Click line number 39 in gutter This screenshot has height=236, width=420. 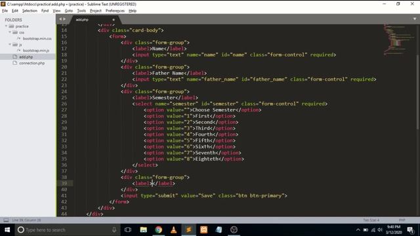click(64, 184)
